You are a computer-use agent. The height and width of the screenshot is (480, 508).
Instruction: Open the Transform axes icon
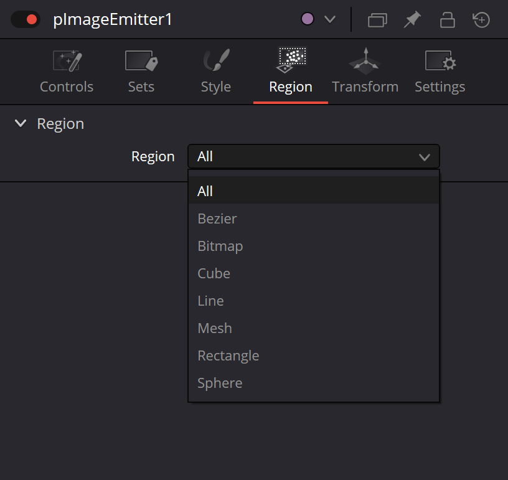click(x=365, y=60)
